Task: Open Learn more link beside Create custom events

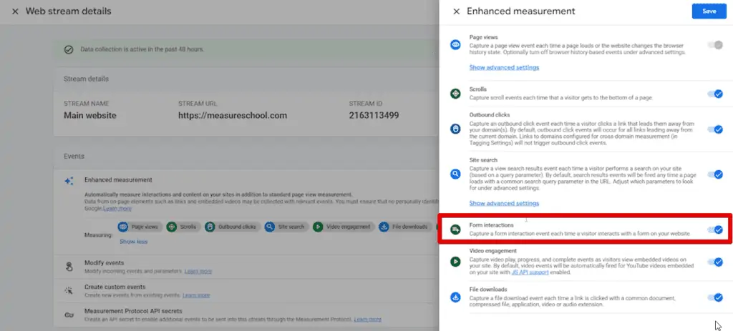Action: coord(196,295)
